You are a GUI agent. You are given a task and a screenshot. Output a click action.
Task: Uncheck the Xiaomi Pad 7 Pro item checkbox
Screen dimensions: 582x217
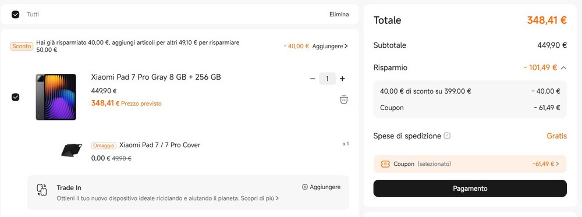(15, 97)
